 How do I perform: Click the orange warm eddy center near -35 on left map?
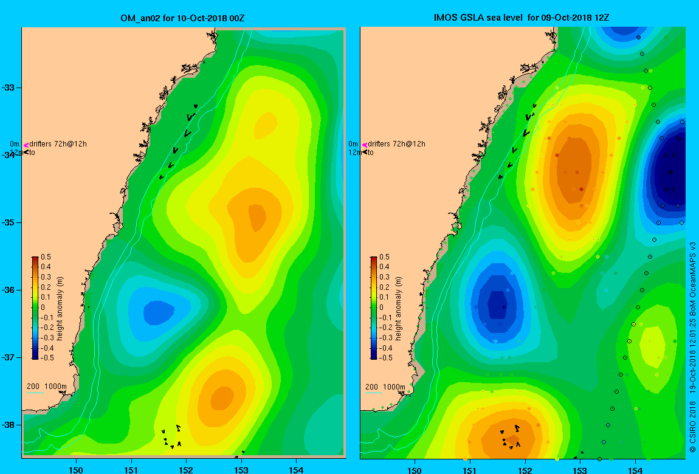(x=257, y=218)
